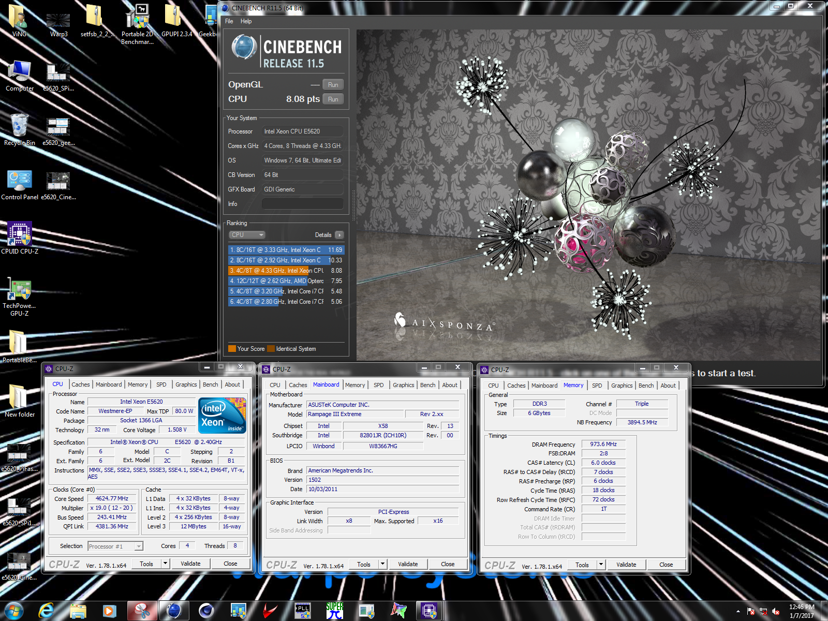Open Internet Explorer from the taskbar
Screen dimensions: 828x621
coord(46,611)
